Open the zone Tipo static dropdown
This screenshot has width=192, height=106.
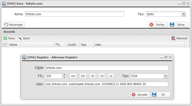pyautogui.click(x=184, y=14)
